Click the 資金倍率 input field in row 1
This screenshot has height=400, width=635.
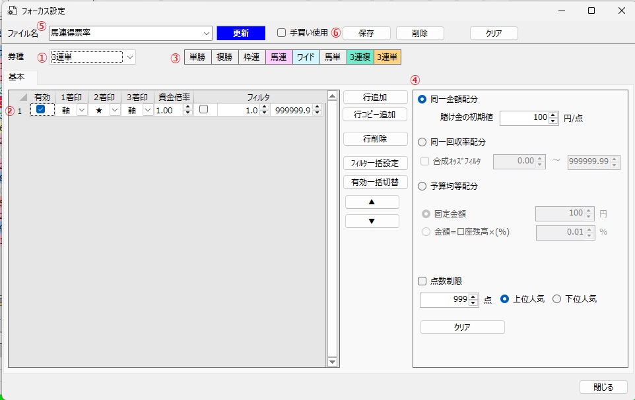[x=168, y=111]
